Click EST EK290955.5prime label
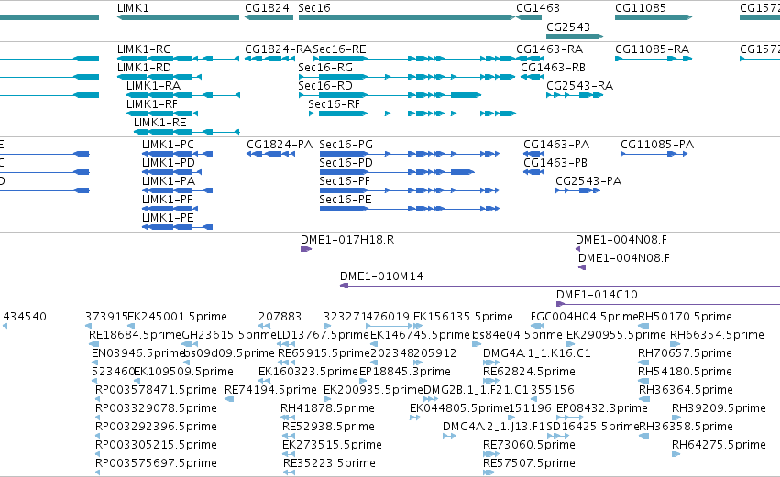Image resolution: width=780 pixels, height=477 pixels. click(x=616, y=335)
